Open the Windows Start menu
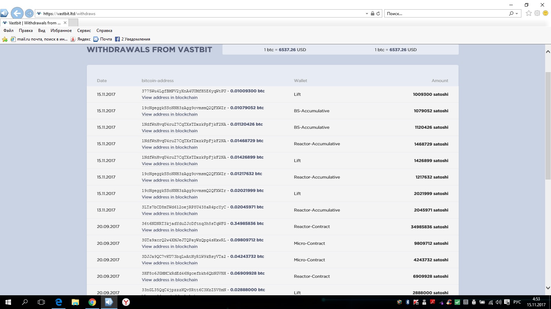Screen dimensions: 551x309 pos(8,302)
